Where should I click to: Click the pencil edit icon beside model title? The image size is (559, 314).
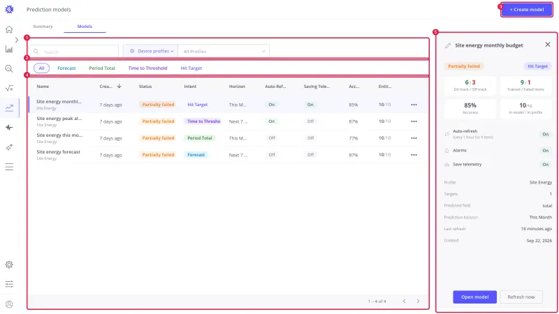tap(448, 45)
